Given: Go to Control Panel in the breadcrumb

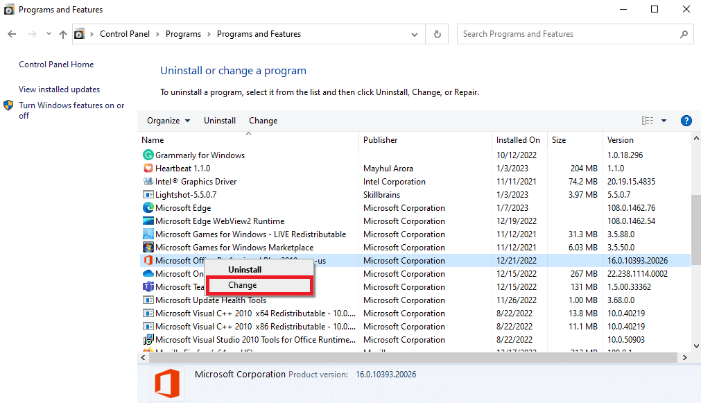Looking at the screenshot, I should pos(125,34).
